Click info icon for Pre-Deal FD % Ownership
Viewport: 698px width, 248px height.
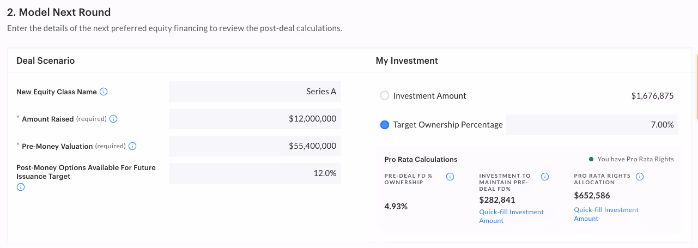coord(450,177)
